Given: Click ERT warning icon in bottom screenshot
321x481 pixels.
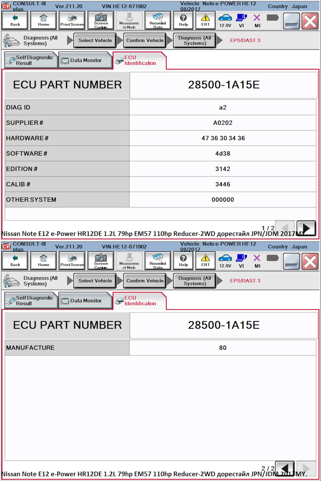Looking at the screenshot, I should pos(205,261).
